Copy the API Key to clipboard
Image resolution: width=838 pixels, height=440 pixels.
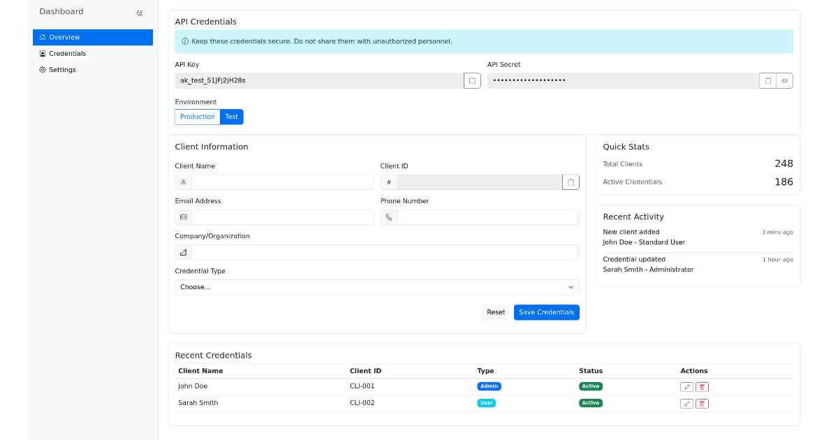click(472, 80)
